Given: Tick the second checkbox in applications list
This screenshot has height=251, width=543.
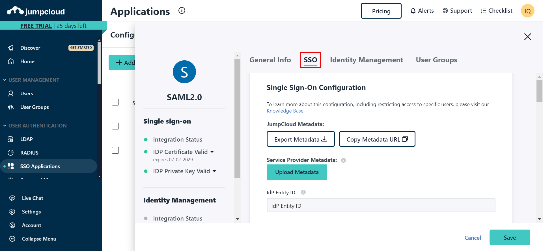Looking at the screenshot, I should (x=115, y=126).
